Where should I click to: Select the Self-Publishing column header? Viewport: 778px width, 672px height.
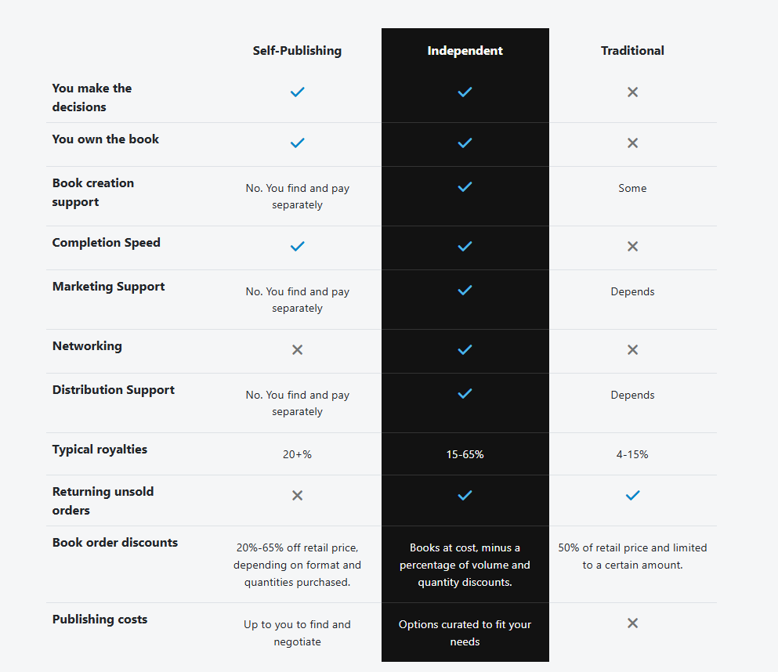[x=297, y=51]
